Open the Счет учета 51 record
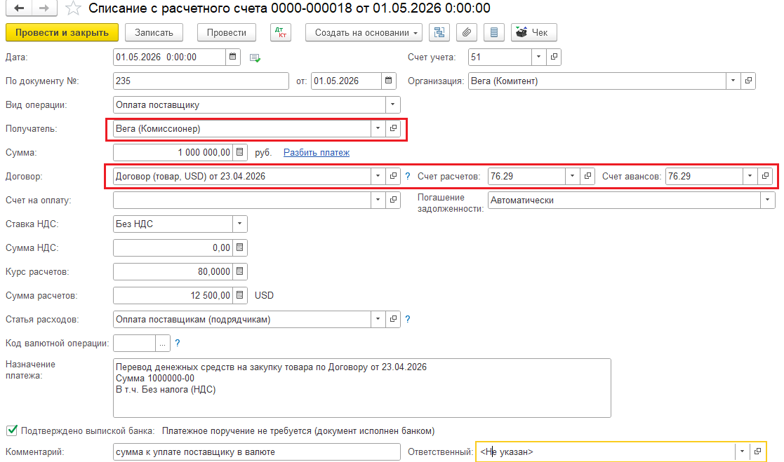This screenshot has width=784, height=462. 554,57
